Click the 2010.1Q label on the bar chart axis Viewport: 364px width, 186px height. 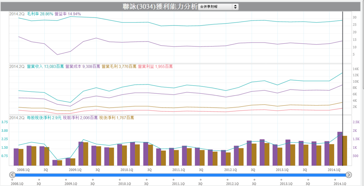click(x=127, y=170)
